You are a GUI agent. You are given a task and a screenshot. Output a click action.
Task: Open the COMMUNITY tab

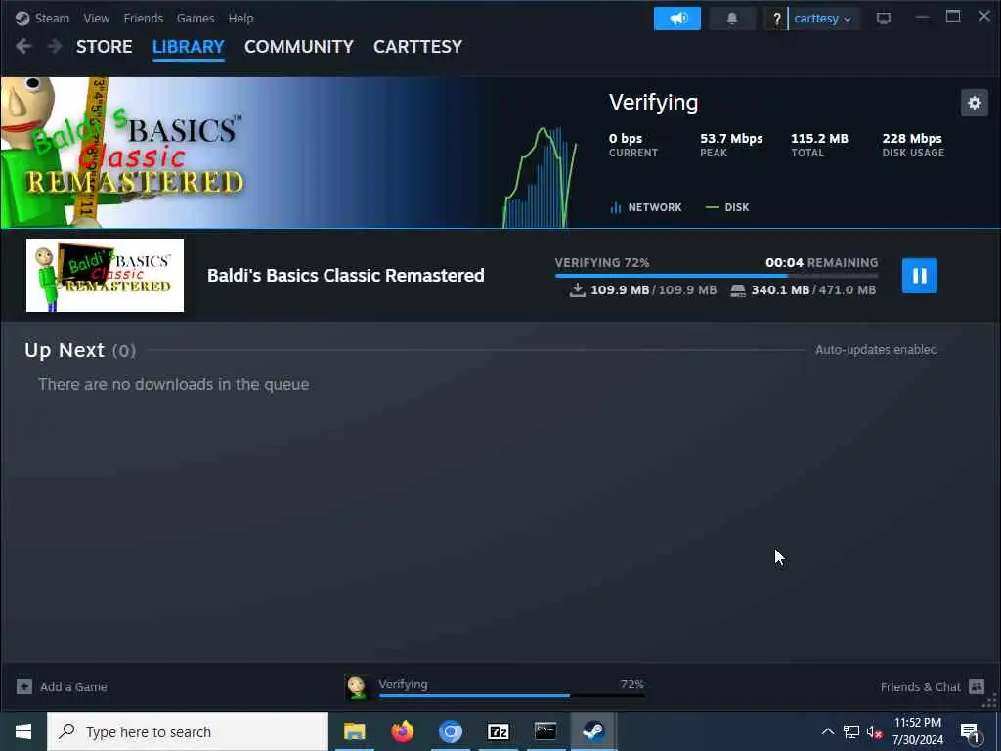tap(299, 47)
